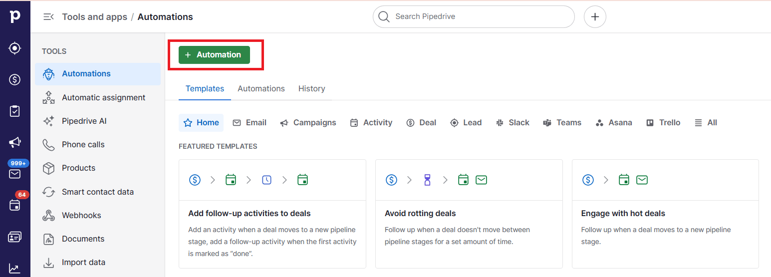Open Leads via target icon in left rail
The height and width of the screenshot is (277, 771).
15,48
